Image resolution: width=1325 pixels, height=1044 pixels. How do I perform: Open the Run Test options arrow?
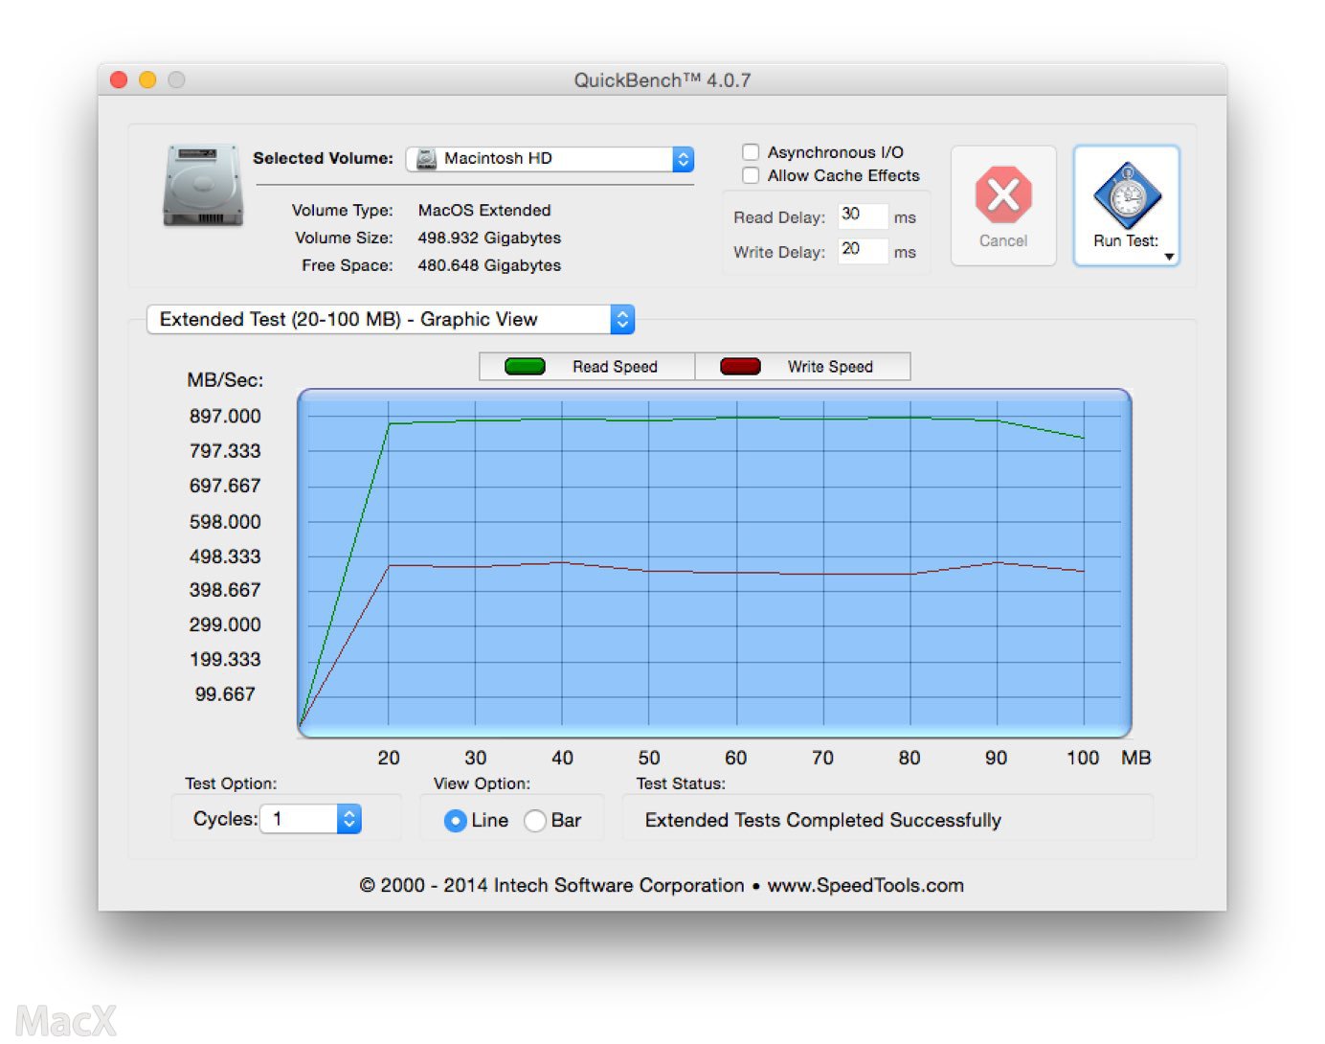[x=1169, y=257]
